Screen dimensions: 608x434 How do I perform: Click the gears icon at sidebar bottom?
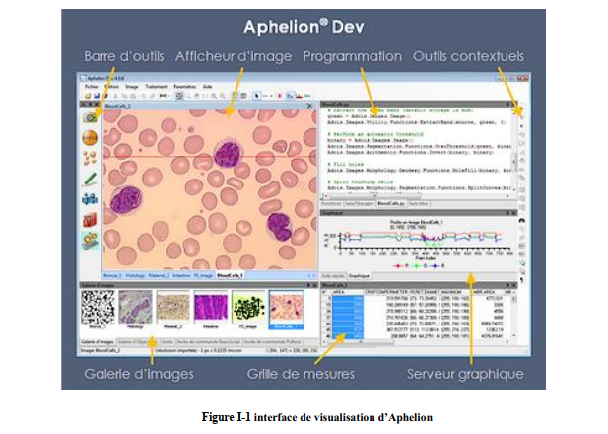pos(90,242)
